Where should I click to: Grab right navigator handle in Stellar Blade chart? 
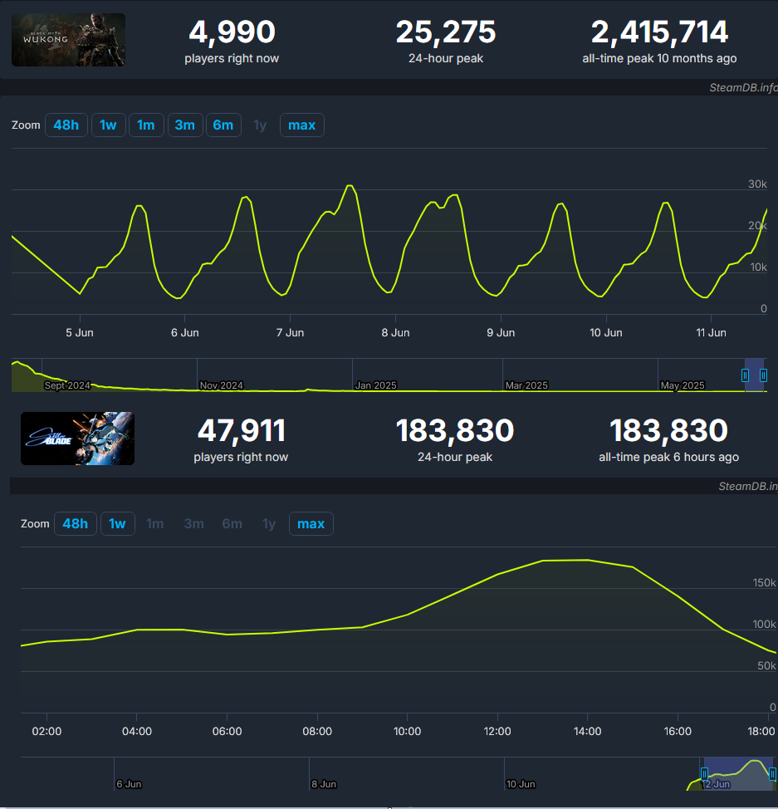(772, 774)
